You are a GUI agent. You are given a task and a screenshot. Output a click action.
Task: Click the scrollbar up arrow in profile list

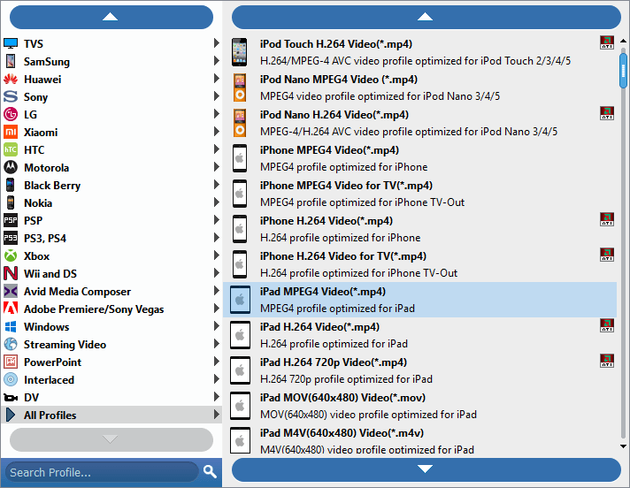coord(623,41)
